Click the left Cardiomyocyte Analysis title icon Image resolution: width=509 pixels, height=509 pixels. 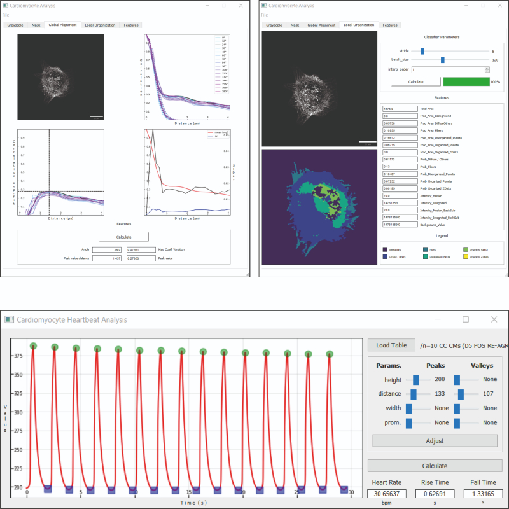coord(5,6)
